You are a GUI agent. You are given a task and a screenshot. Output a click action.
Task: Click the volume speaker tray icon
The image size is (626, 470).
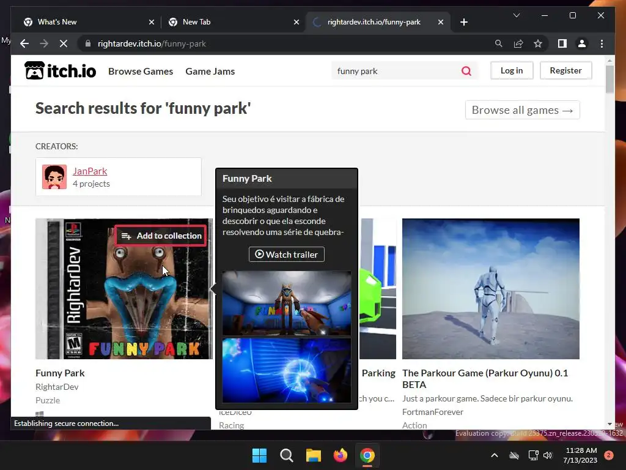coord(548,455)
